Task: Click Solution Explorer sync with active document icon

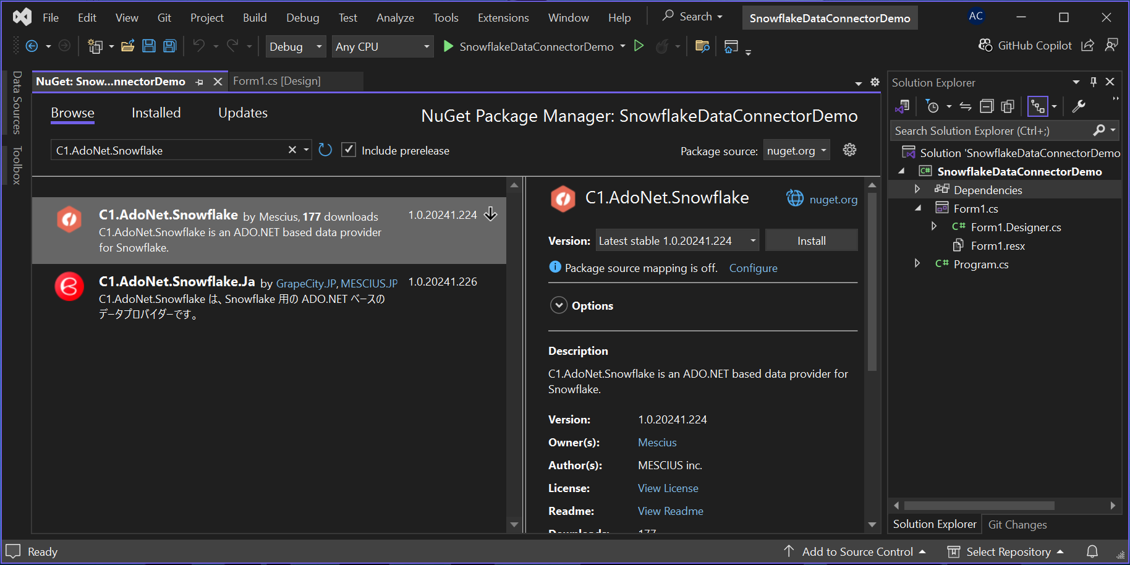Action: pos(966,106)
